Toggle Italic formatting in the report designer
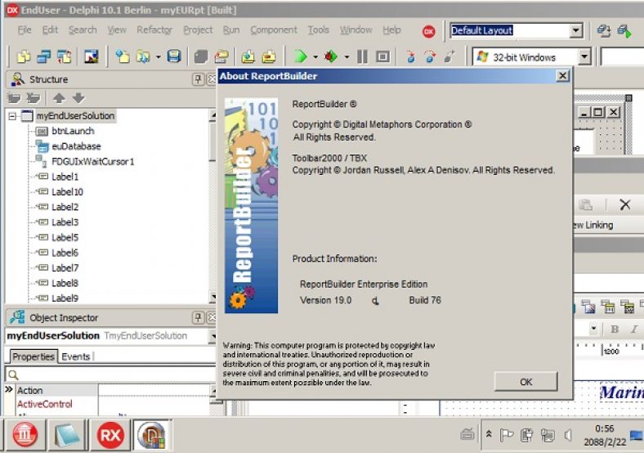The image size is (644, 453). click(x=634, y=329)
